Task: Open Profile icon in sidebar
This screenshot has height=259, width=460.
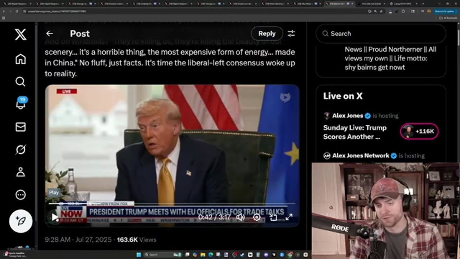Action: [20, 172]
